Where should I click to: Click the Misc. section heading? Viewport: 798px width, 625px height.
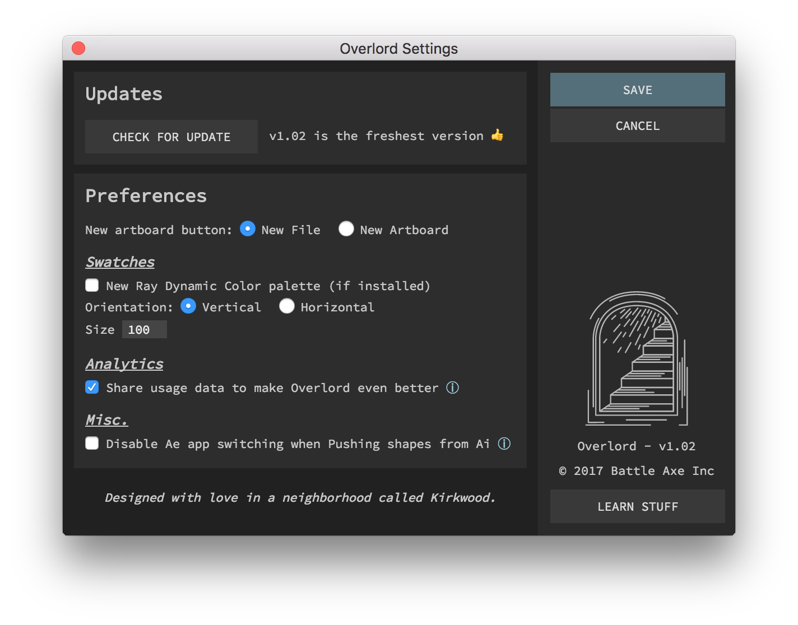click(106, 420)
